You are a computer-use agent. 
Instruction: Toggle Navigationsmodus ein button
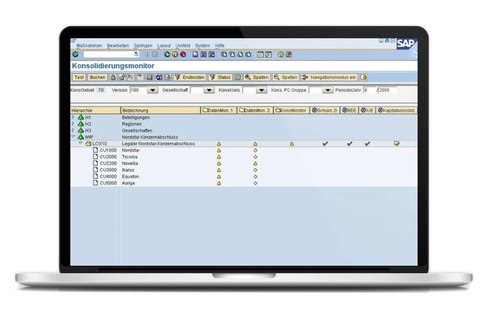(329, 77)
